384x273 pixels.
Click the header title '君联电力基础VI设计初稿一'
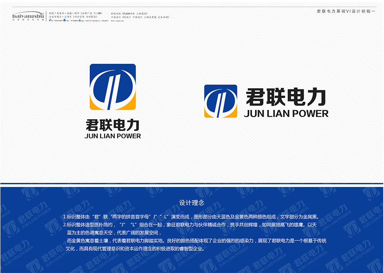click(346, 11)
